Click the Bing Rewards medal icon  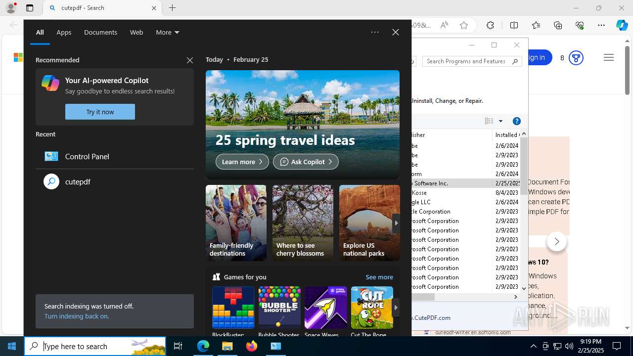(x=576, y=58)
